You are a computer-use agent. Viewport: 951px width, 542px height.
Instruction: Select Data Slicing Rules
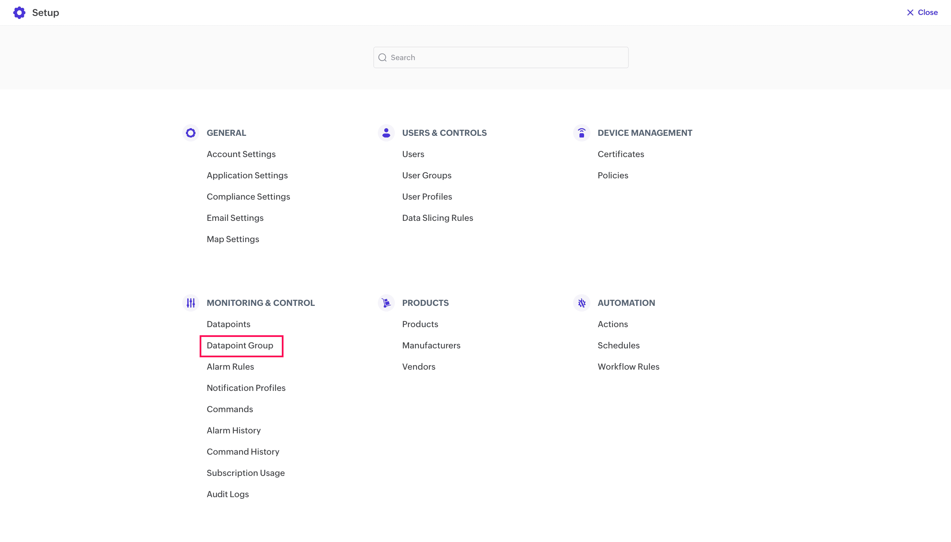point(438,218)
